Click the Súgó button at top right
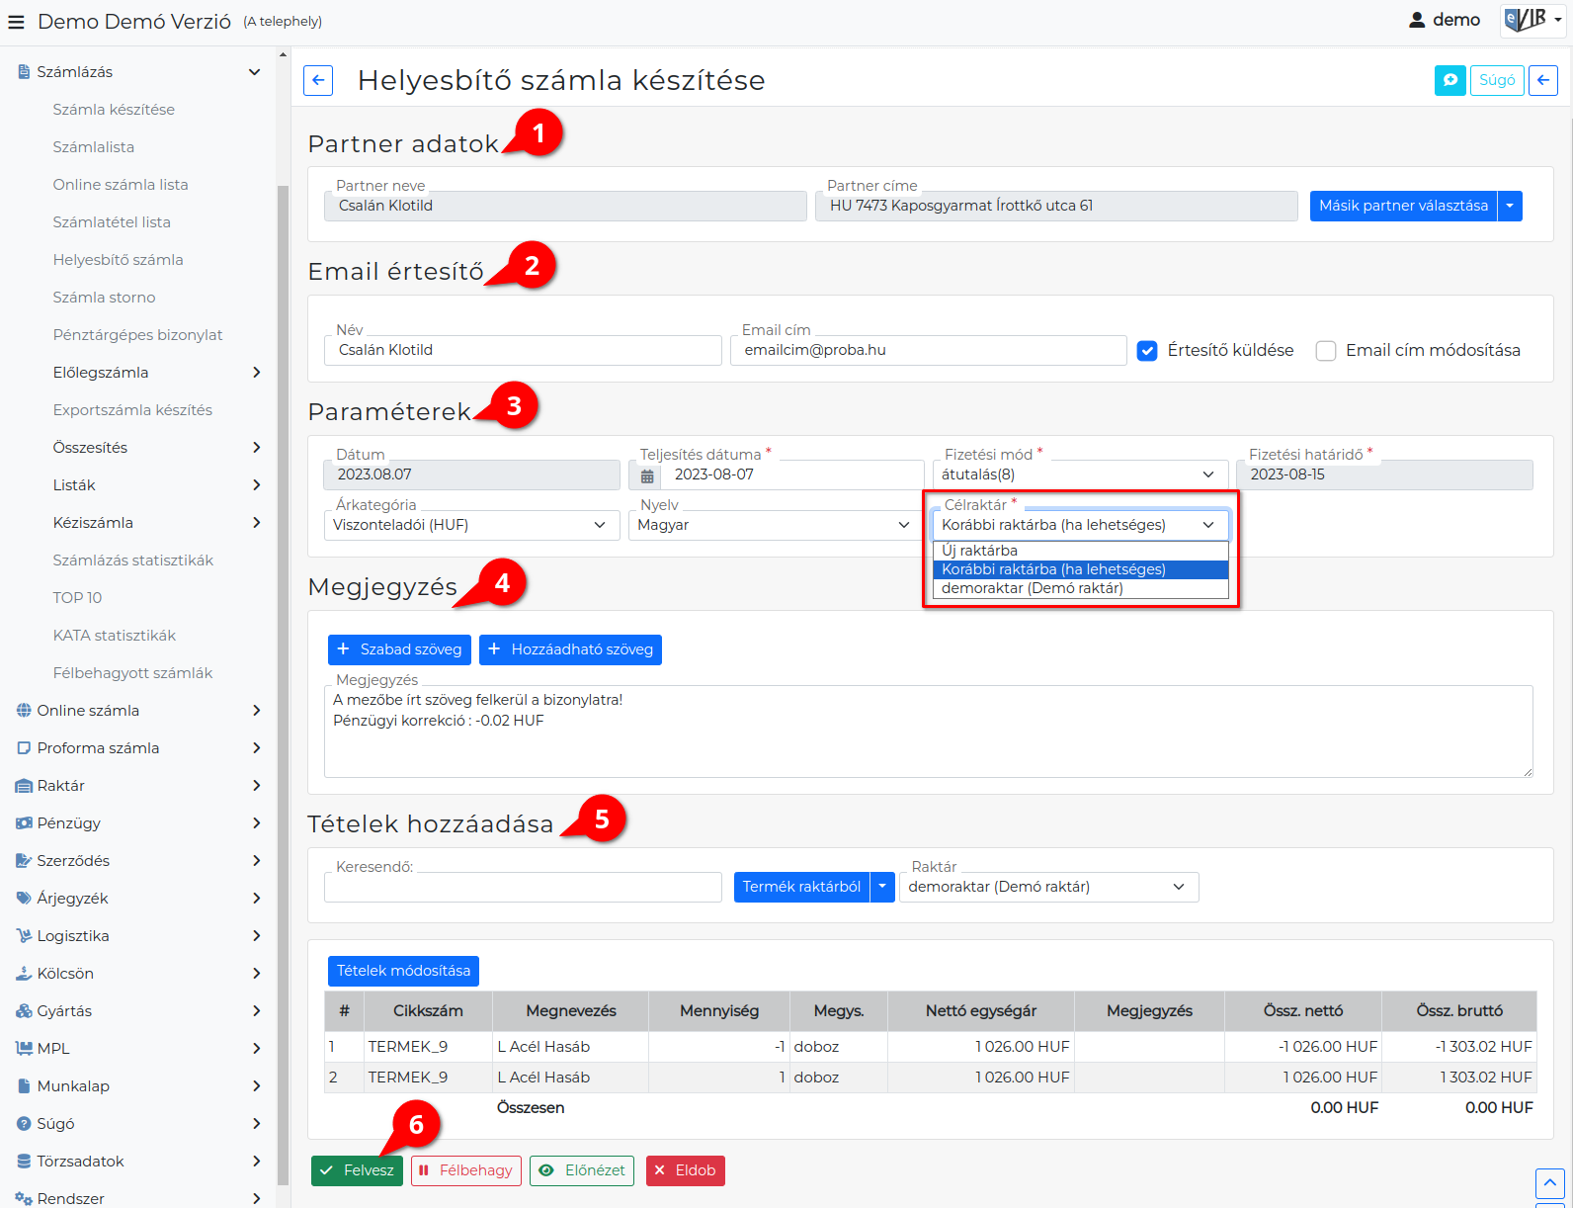This screenshot has height=1208, width=1573. coord(1497,80)
